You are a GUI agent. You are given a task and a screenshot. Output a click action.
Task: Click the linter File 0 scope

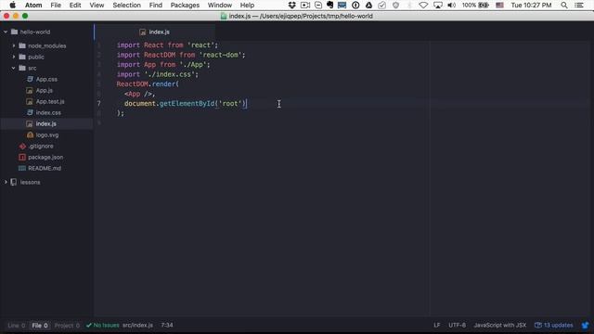point(40,326)
